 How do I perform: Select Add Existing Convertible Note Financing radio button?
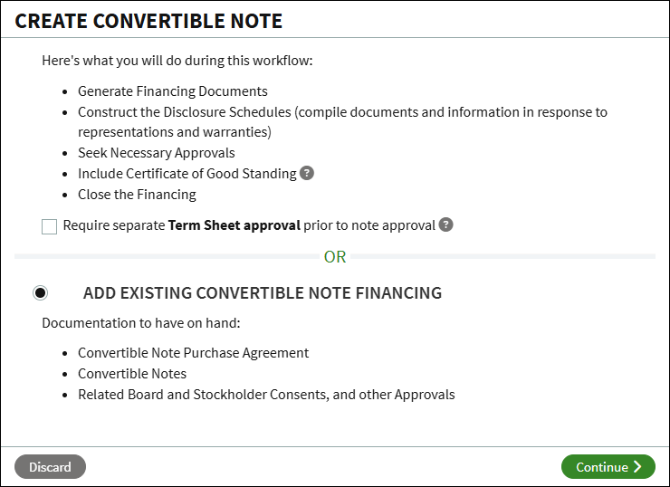coord(40,292)
